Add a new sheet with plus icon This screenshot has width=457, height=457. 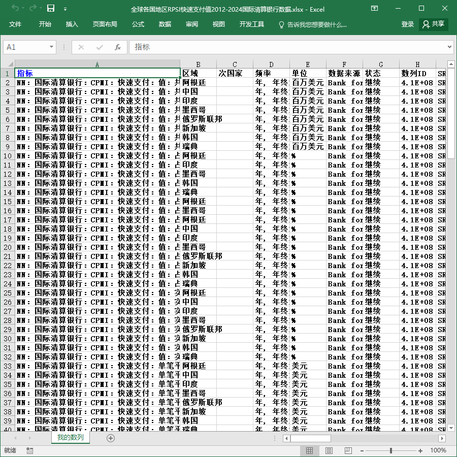point(111,438)
